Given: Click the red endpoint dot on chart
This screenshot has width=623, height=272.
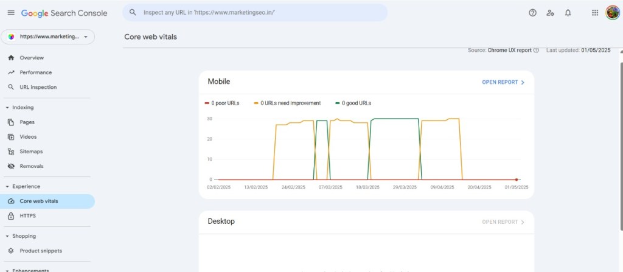Looking at the screenshot, I should tap(516, 180).
